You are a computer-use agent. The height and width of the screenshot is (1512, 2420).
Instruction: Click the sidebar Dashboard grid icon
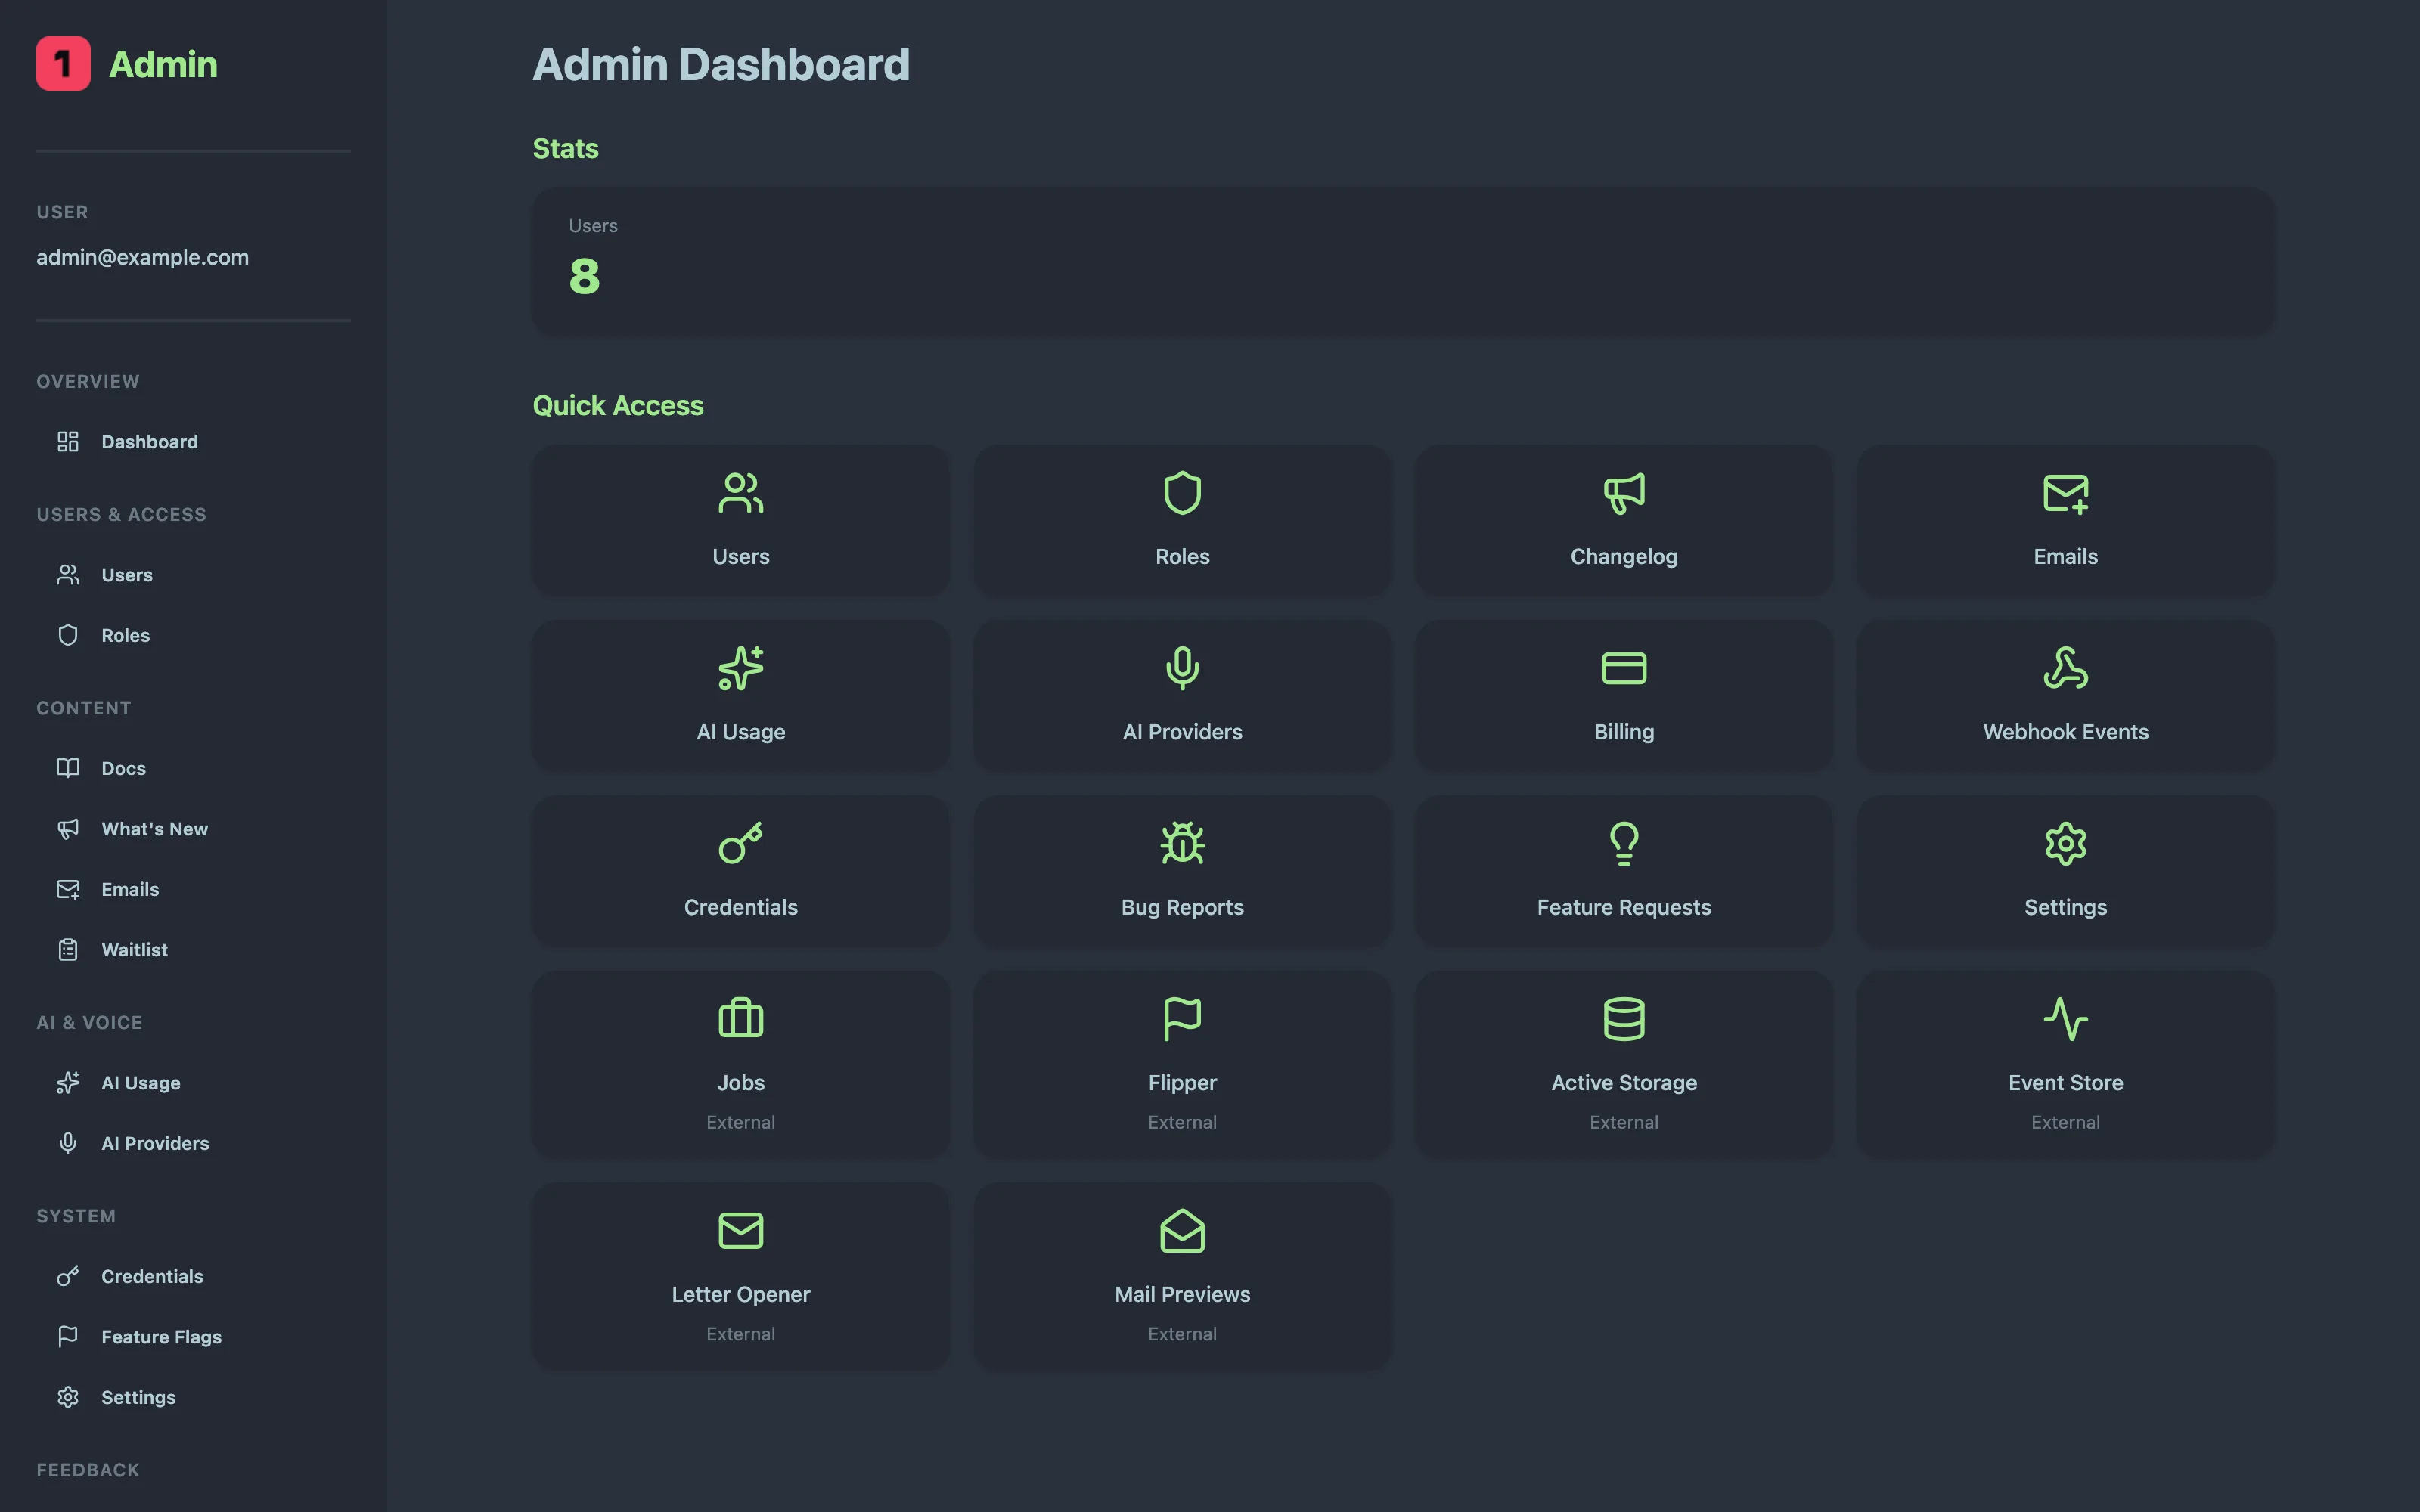tap(68, 442)
